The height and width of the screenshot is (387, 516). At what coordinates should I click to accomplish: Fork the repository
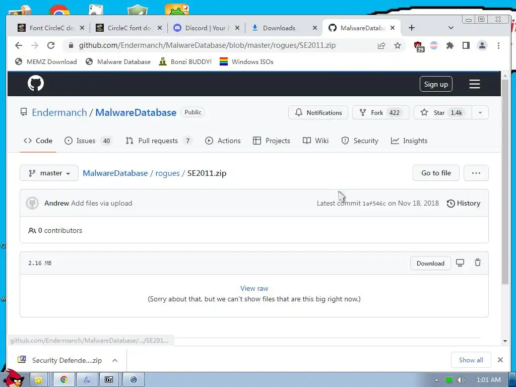tap(380, 112)
